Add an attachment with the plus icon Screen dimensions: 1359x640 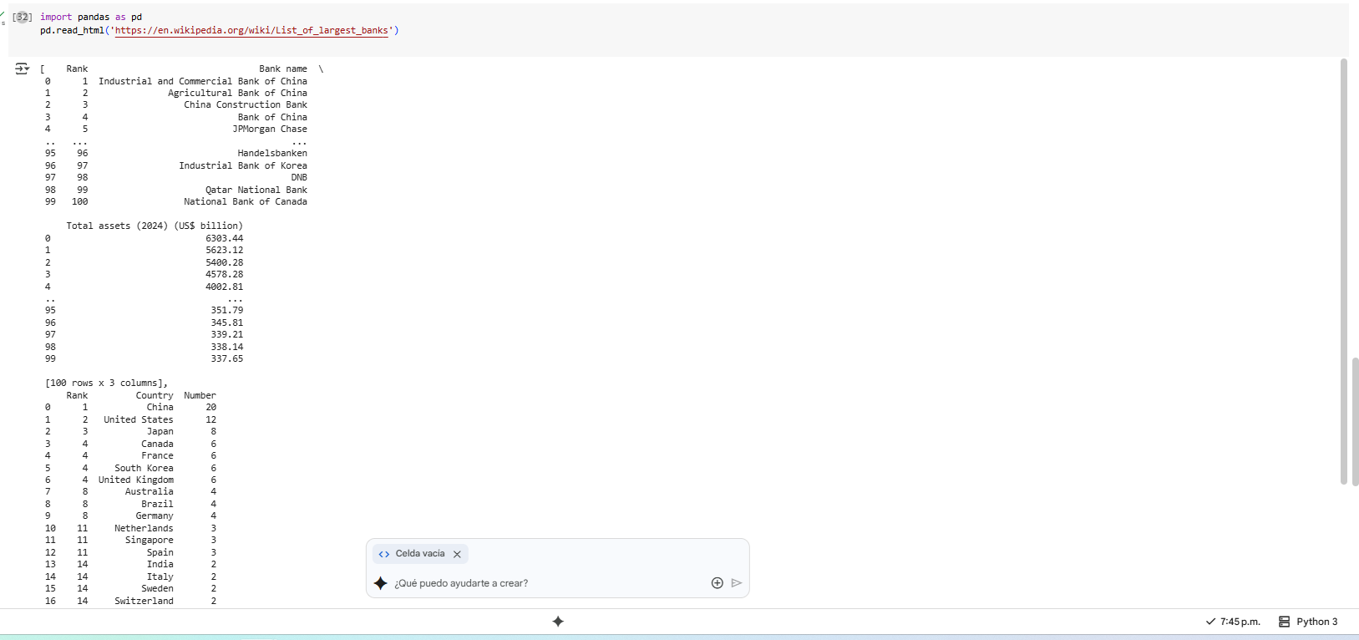717,583
